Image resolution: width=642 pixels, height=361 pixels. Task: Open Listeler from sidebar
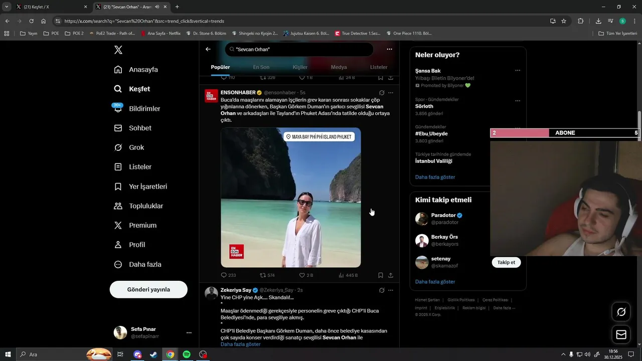tap(132, 167)
